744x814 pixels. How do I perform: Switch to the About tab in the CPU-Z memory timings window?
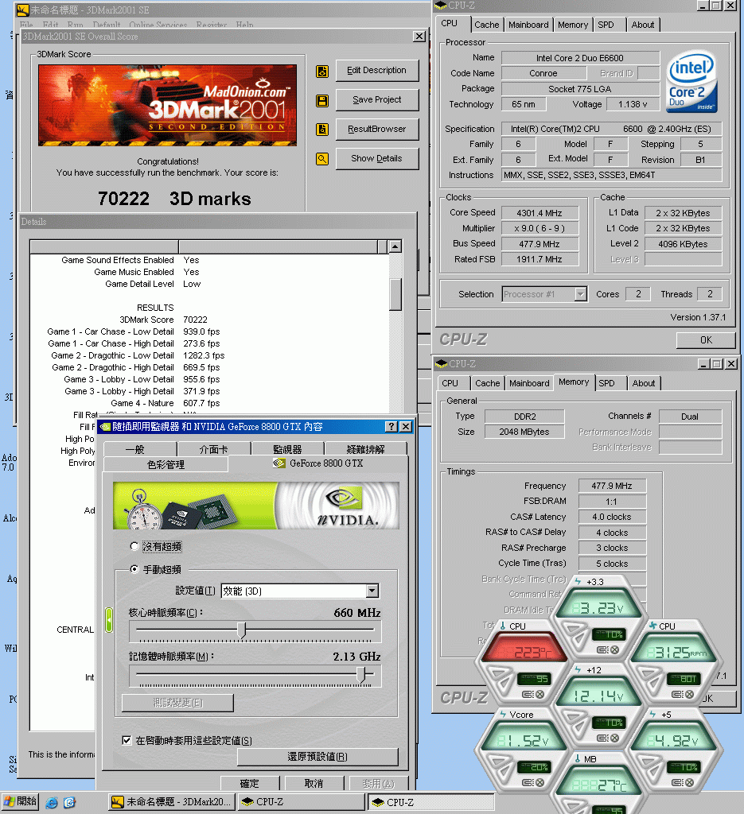(x=644, y=383)
